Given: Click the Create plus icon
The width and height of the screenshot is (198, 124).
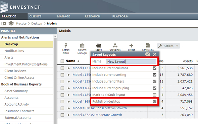Looking at the screenshot, I should pyautogui.click(x=131, y=45).
